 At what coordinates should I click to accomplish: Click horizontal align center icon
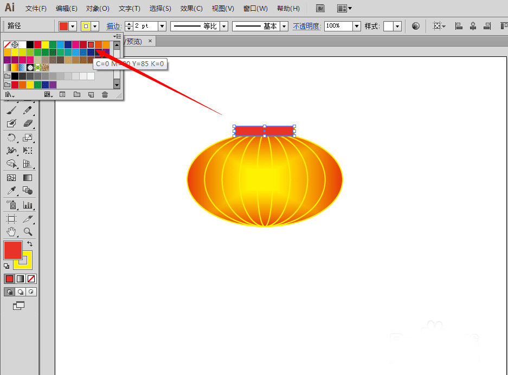coord(473,26)
